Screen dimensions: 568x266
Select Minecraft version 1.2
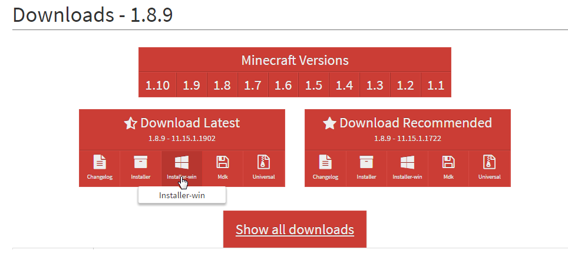tap(405, 85)
